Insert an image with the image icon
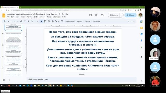Image resolution: width=166 pixels, height=93 pixels. tap(49, 21)
